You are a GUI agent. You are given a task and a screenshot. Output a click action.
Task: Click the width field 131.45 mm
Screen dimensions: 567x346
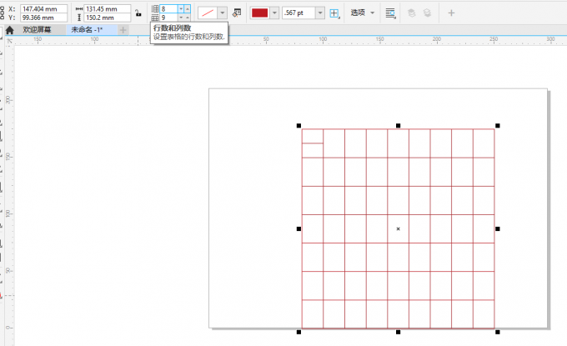(107, 8)
